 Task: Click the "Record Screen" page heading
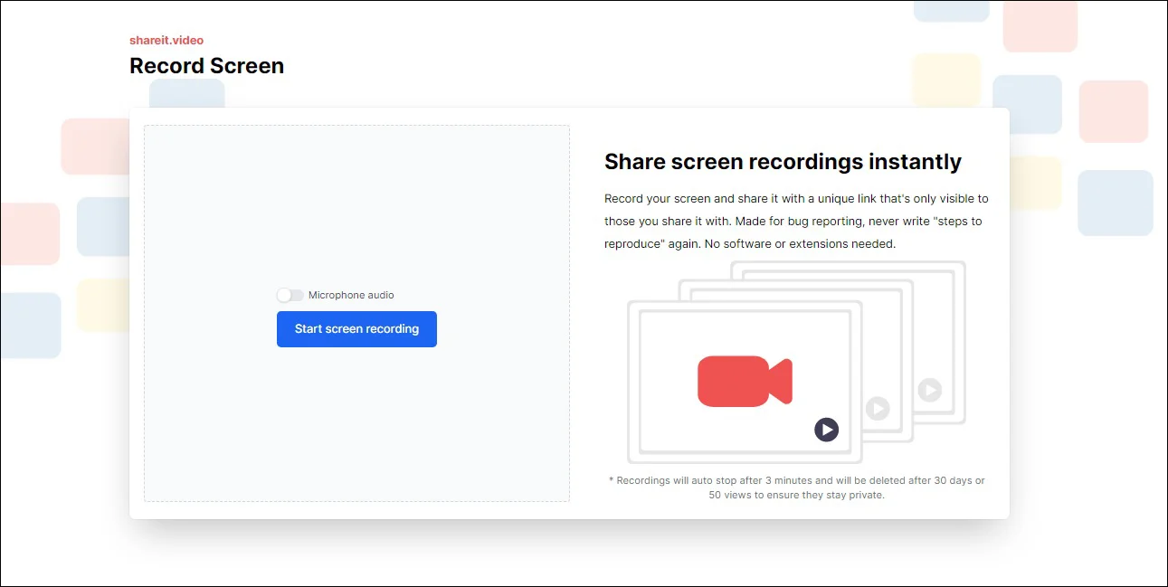click(207, 66)
